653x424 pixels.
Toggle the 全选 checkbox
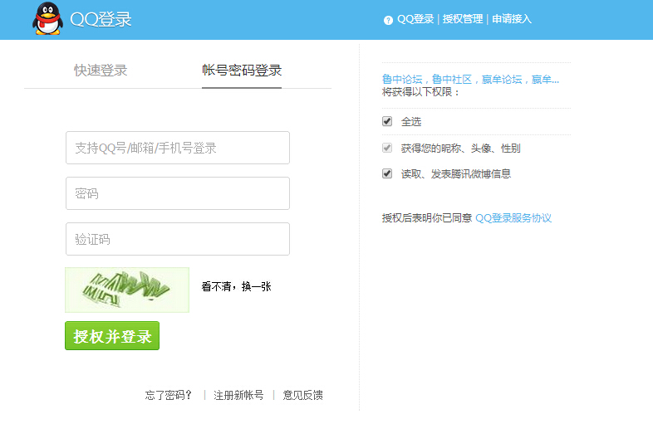point(387,121)
